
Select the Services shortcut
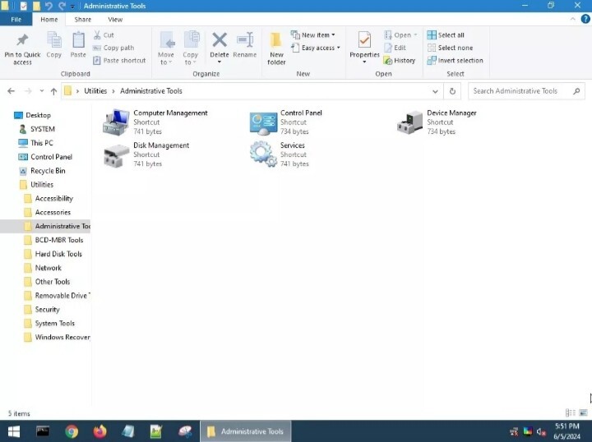pyautogui.click(x=280, y=154)
